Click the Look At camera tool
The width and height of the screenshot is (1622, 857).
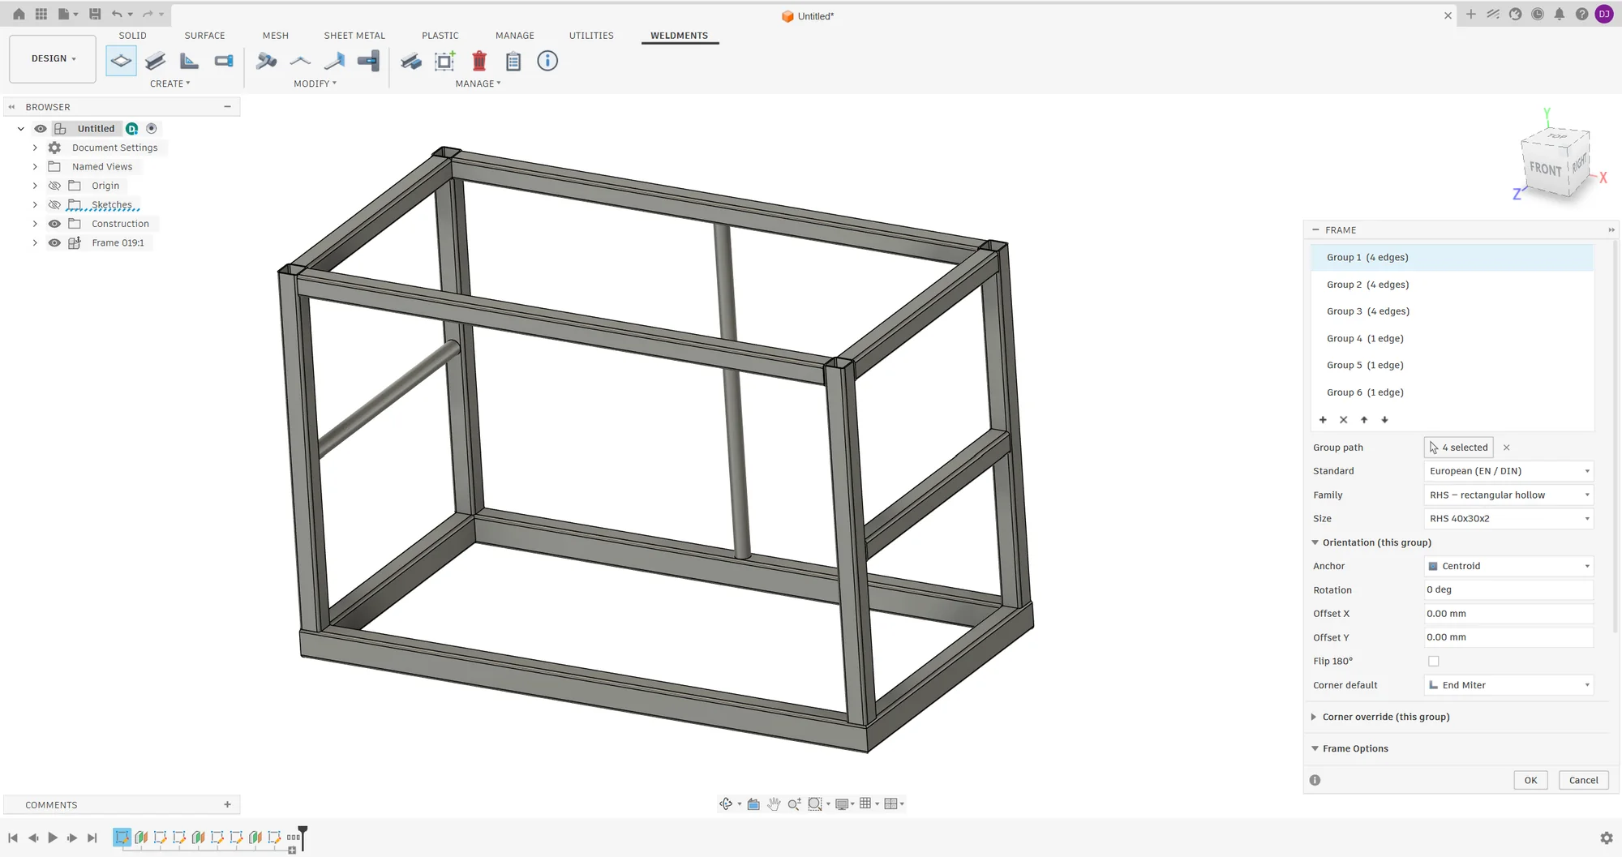tap(753, 803)
